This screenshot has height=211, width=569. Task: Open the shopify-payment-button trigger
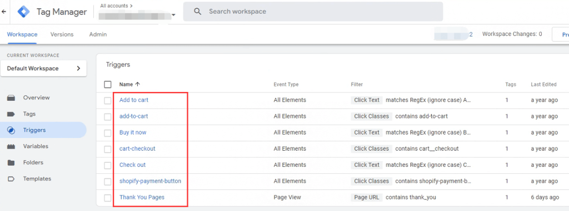pos(150,181)
